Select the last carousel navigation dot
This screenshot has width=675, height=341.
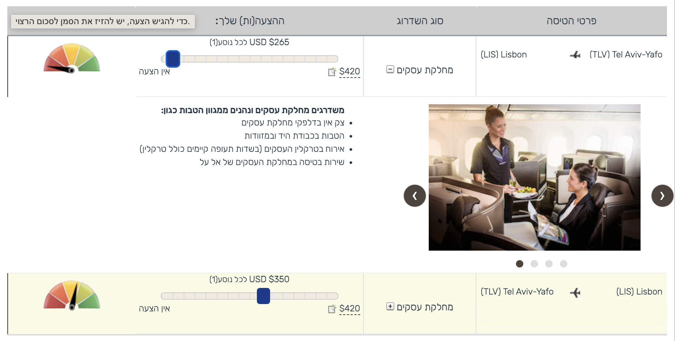tap(564, 263)
